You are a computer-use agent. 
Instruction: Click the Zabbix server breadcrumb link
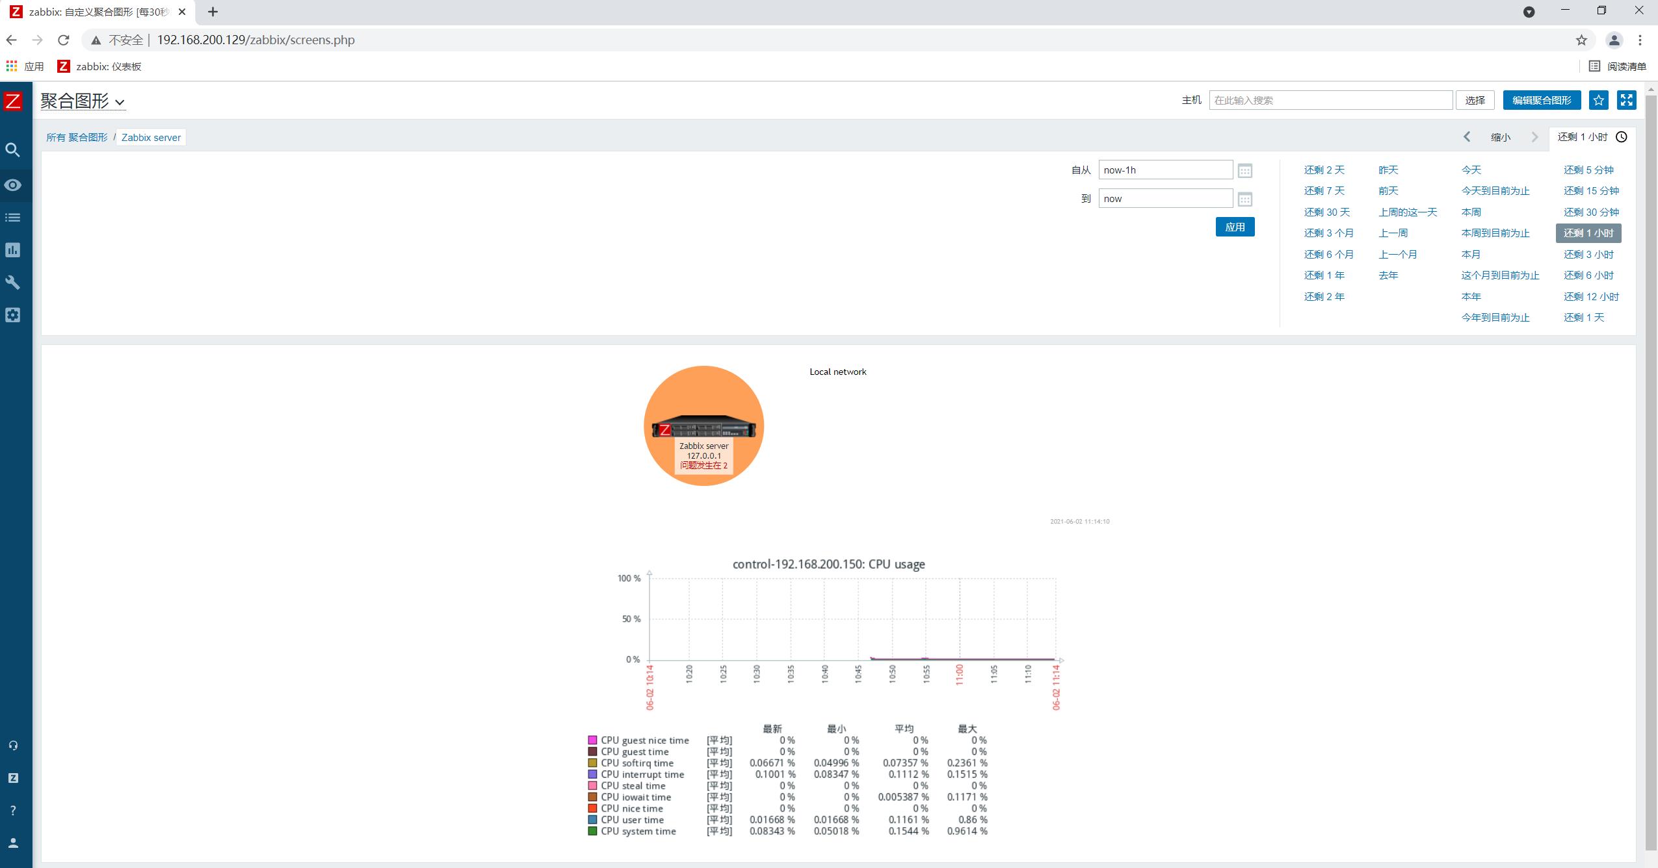(151, 137)
